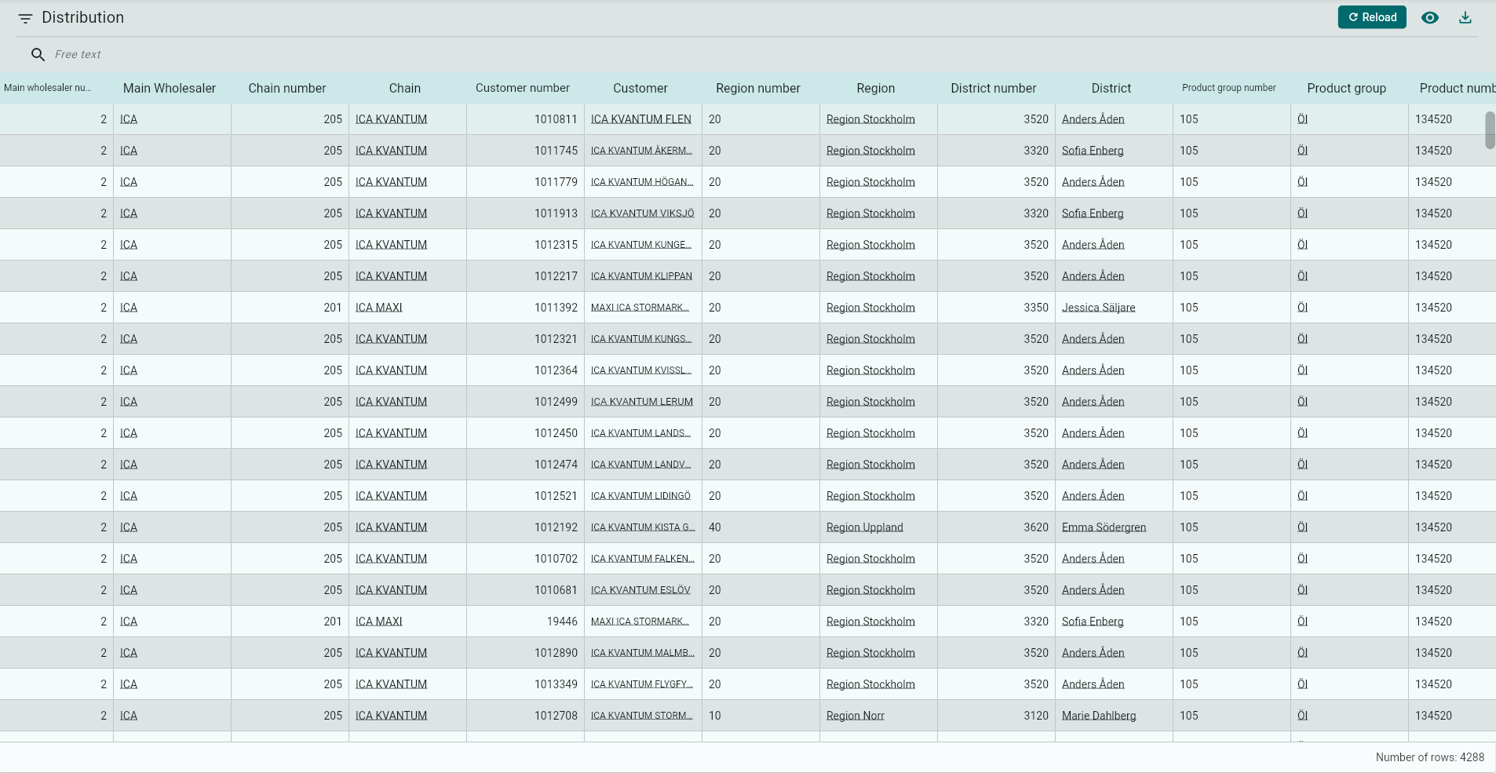Click ICA KVANTUM chain link in customer 1010811 row
Image resolution: width=1496 pixels, height=773 pixels.
click(x=392, y=119)
